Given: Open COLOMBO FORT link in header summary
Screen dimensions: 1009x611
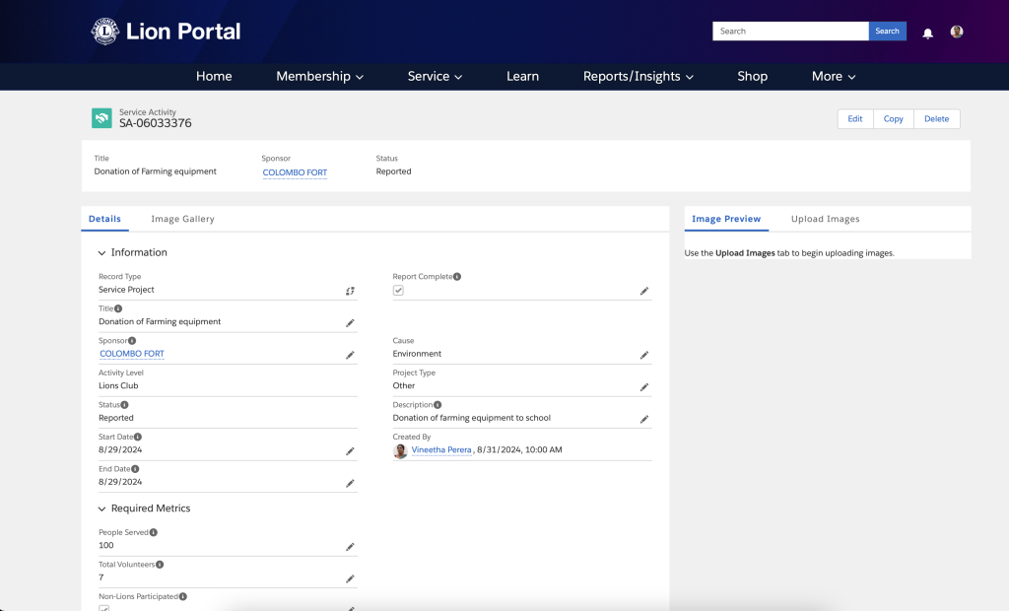Looking at the screenshot, I should point(295,172).
